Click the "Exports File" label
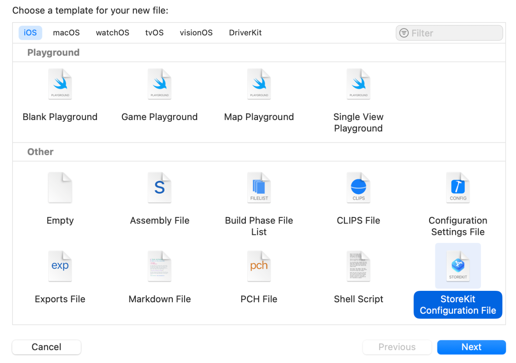Screen dimensions: 516x363 click(60, 299)
